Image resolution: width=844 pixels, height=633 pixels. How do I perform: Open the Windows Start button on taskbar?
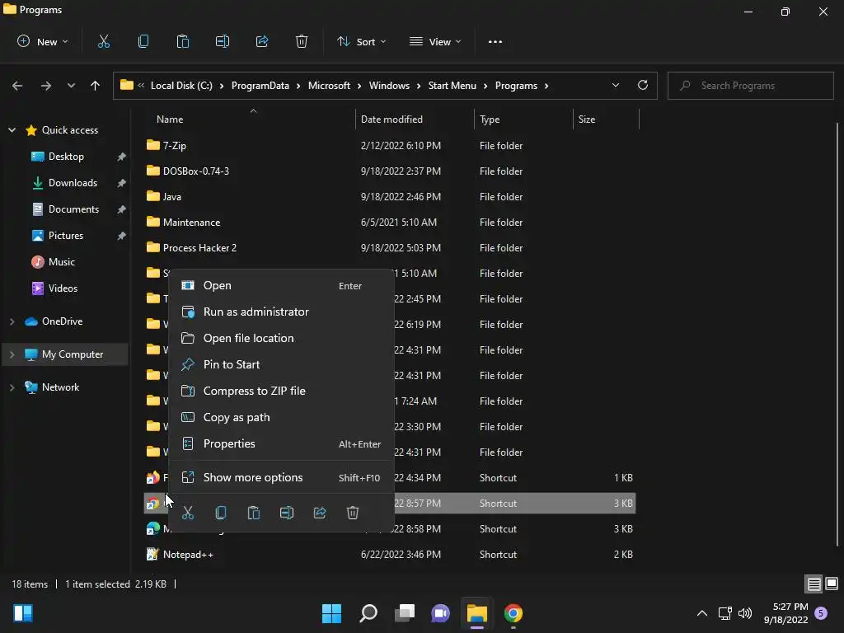331,613
